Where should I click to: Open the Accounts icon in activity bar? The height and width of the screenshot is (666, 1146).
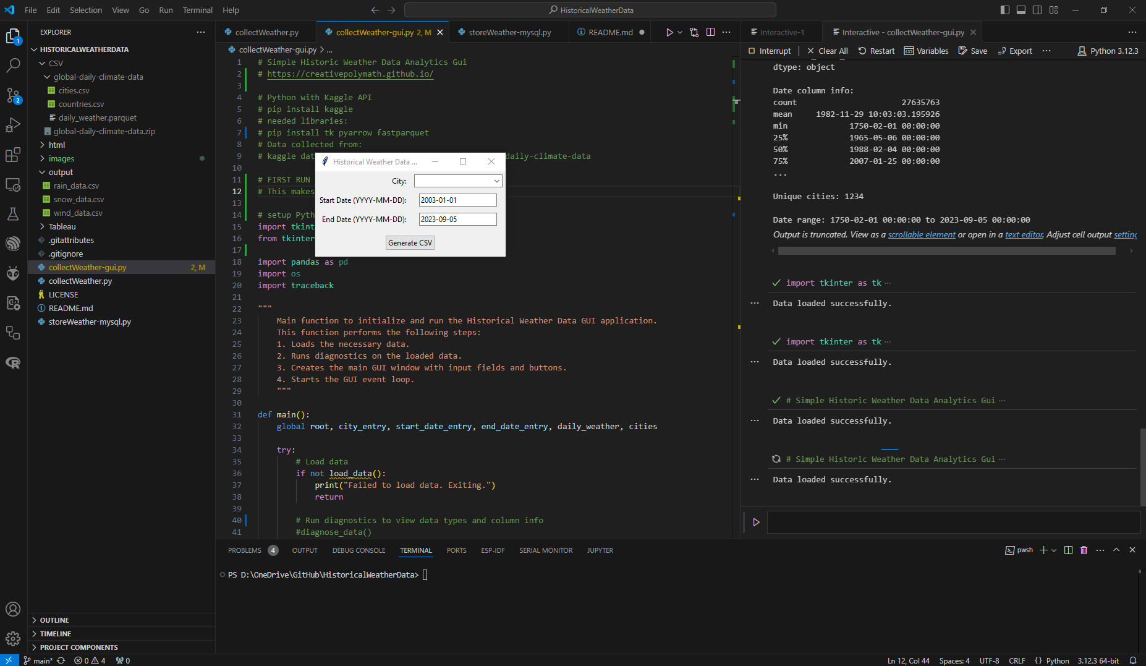[13, 609]
